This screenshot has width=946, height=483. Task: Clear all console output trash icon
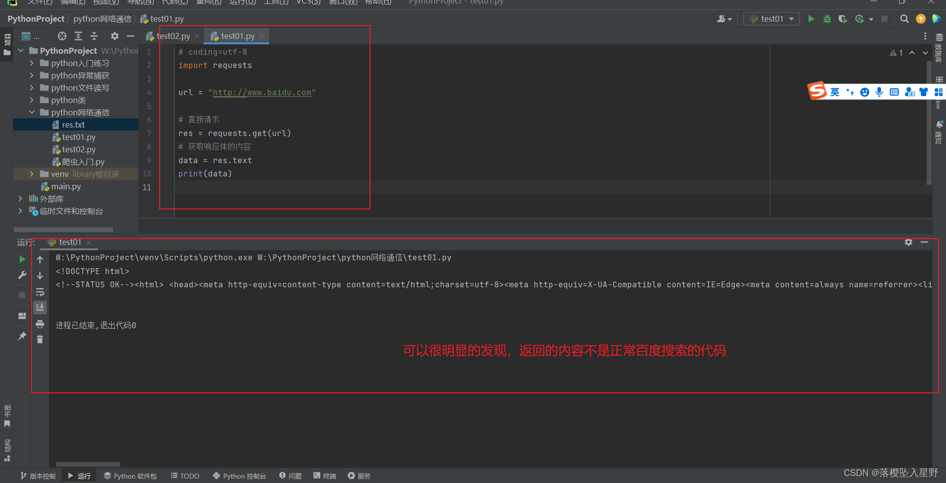click(x=40, y=340)
